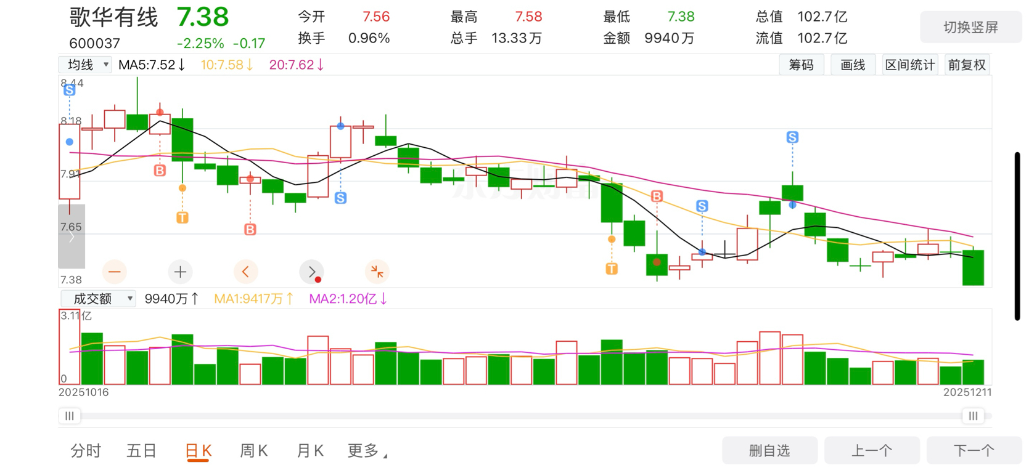Click the end date 20251211

(967, 392)
